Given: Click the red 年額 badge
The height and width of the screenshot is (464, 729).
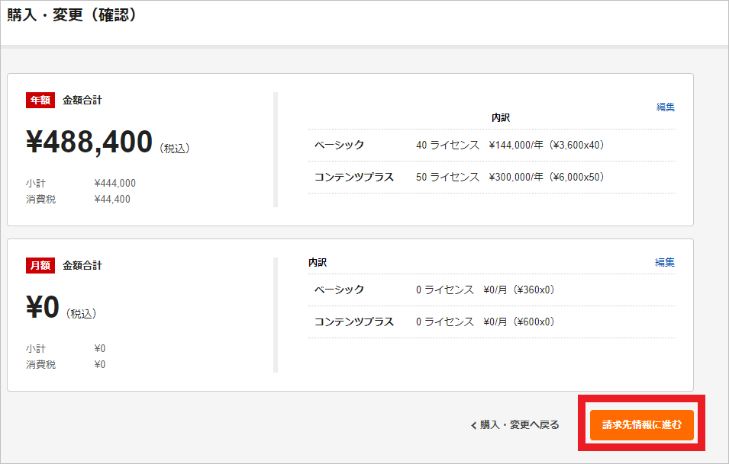Looking at the screenshot, I should (40, 100).
